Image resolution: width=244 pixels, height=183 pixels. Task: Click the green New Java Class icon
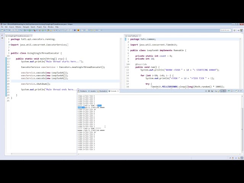(x=43, y=30)
